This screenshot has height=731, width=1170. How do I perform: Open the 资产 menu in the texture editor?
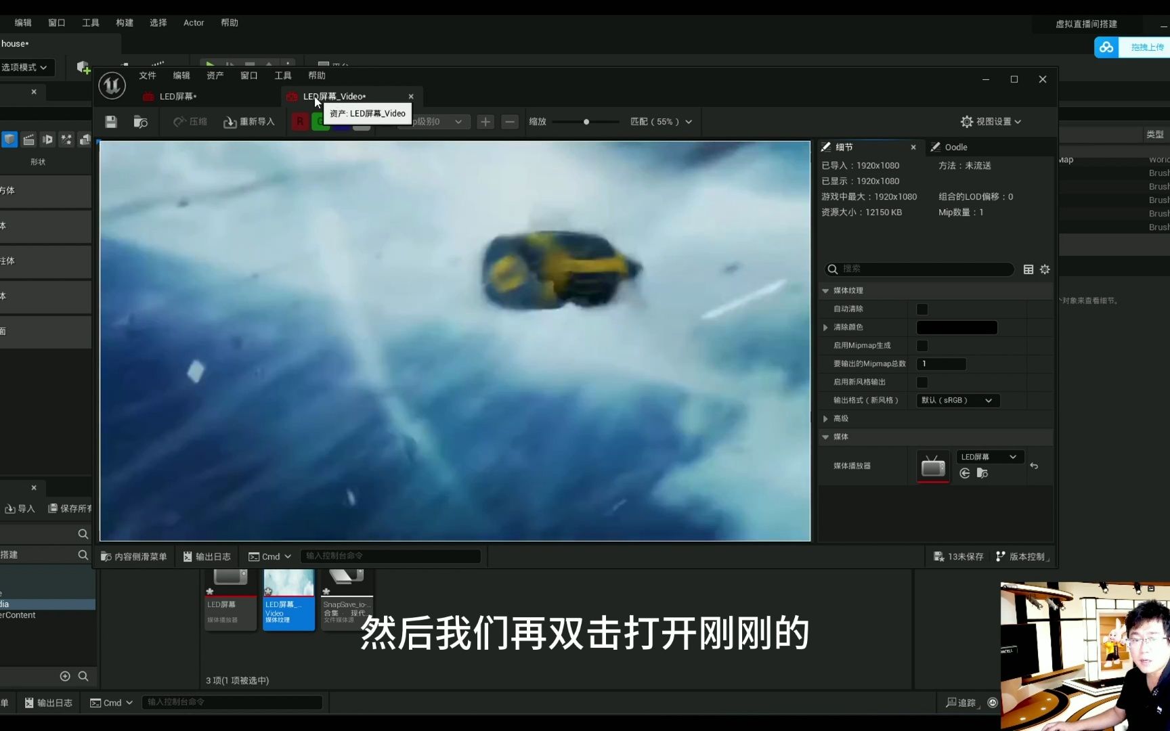tap(215, 76)
